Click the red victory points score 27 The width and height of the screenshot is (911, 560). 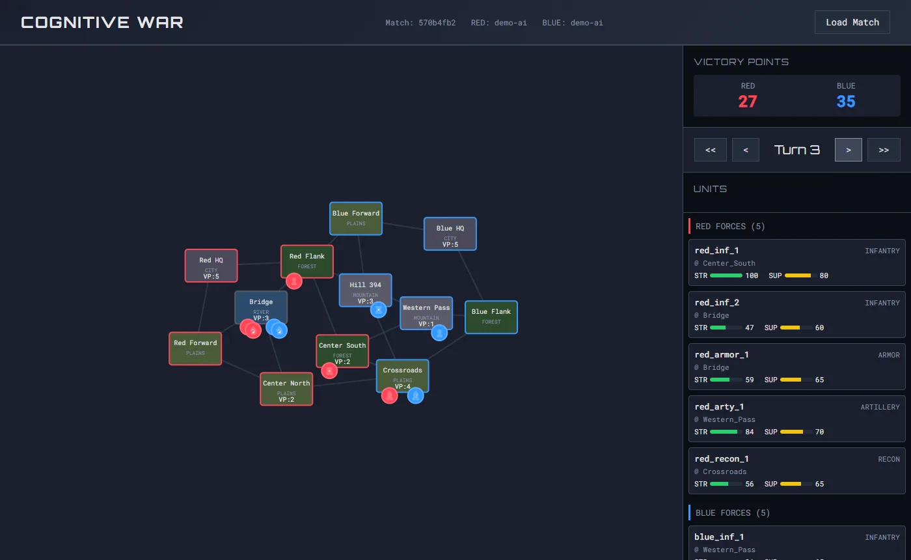pyautogui.click(x=748, y=102)
